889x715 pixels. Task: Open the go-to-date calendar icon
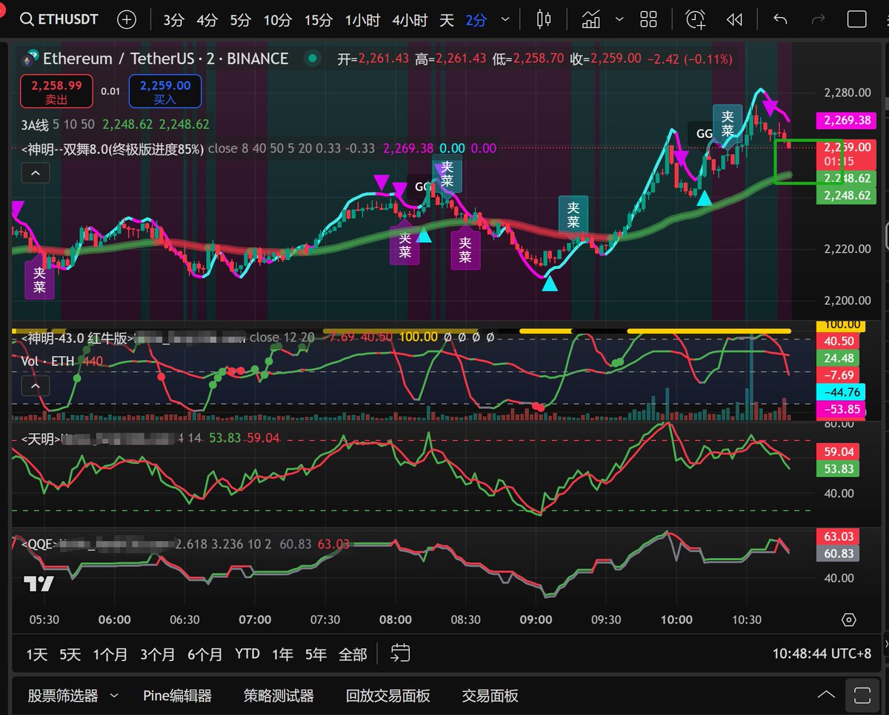pyautogui.click(x=401, y=654)
